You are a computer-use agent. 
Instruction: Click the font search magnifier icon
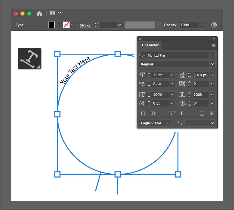[x=142, y=55]
